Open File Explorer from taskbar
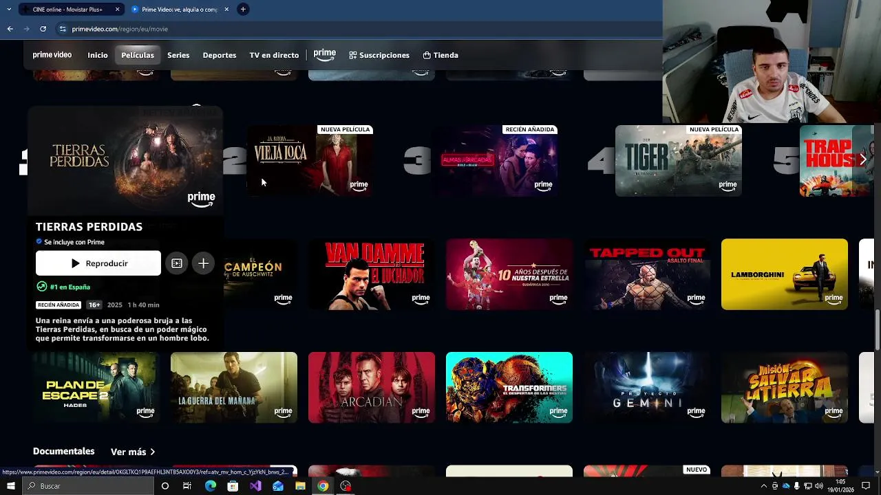The height and width of the screenshot is (495, 881). click(300, 486)
